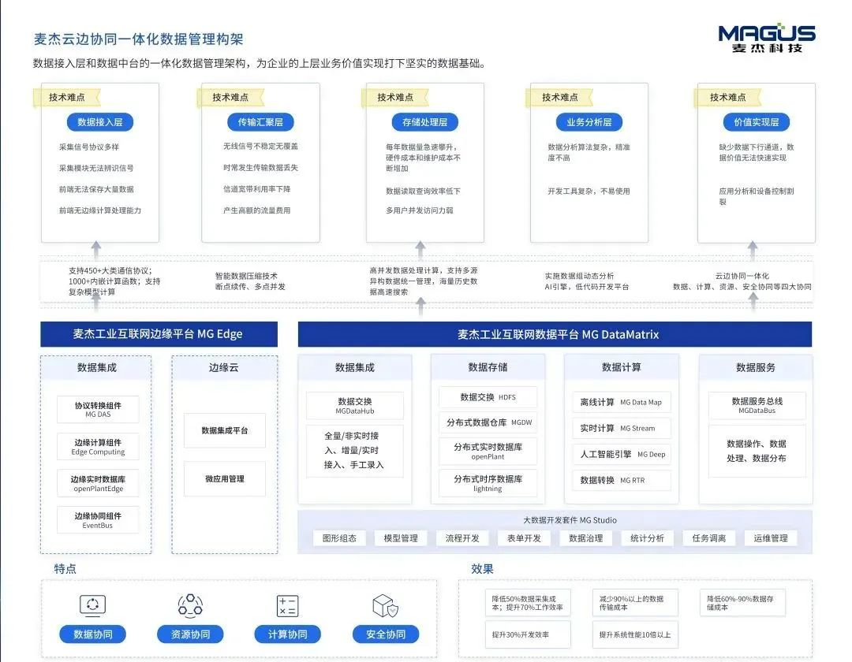Select the 传输汇聚层 pill label
This screenshot has width=852, height=662.
pyautogui.click(x=260, y=122)
